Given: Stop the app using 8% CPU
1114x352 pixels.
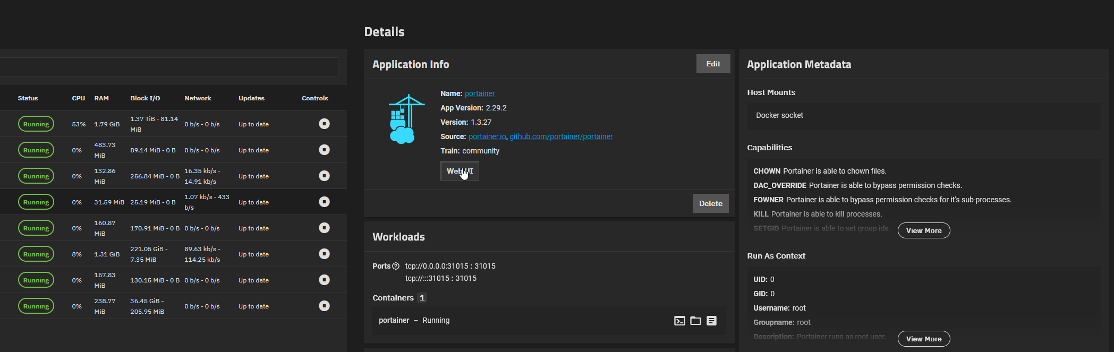Looking at the screenshot, I should point(324,254).
